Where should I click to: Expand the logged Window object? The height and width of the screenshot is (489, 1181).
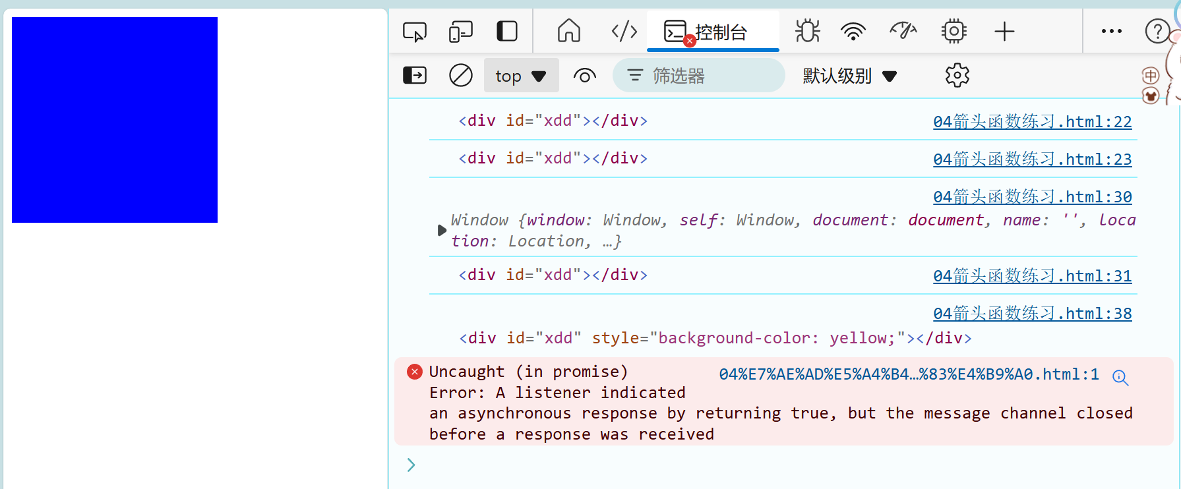(x=442, y=230)
